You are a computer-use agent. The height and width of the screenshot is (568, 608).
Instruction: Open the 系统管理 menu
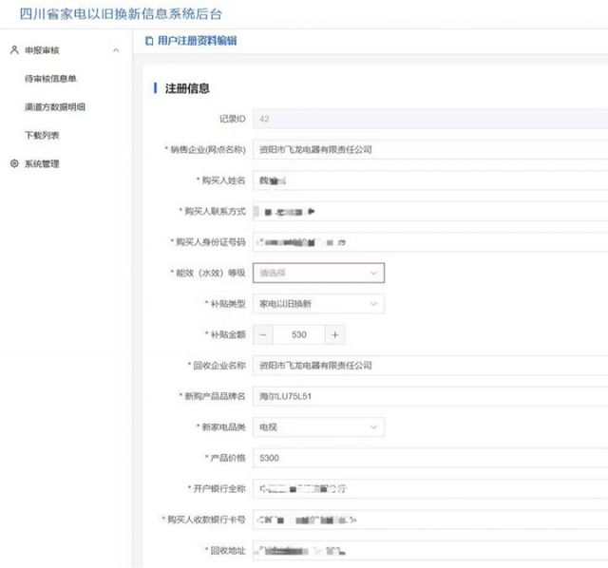click(x=42, y=164)
